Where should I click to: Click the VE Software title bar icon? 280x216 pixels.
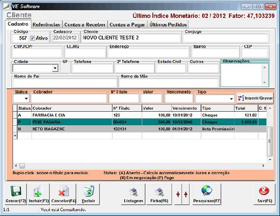[7, 7]
